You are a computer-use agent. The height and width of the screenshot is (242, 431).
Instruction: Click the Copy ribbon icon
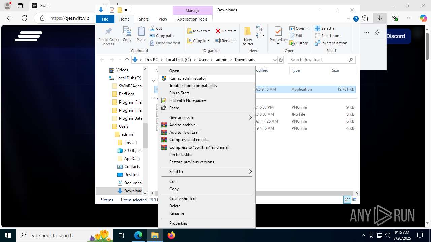(127, 34)
